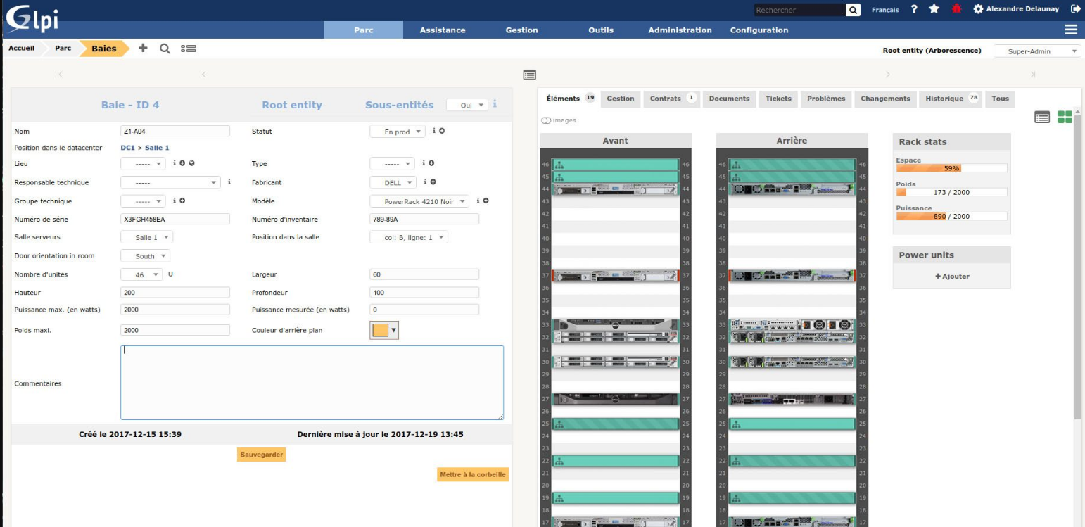This screenshot has width=1085, height=527.
Task: Click the plus icon to add a rack
Action: (143, 49)
